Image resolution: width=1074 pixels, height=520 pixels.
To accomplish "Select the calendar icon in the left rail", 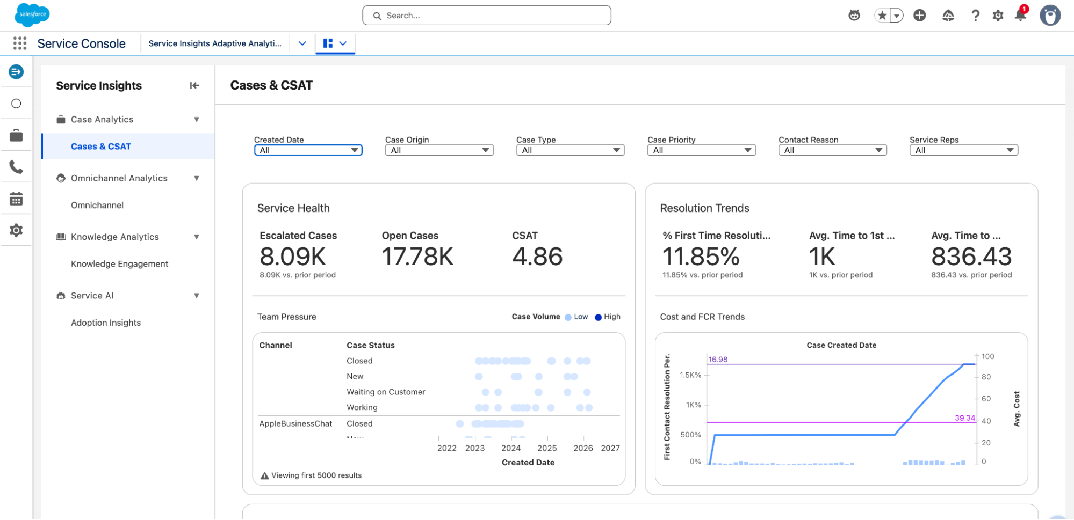I will pyautogui.click(x=16, y=199).
